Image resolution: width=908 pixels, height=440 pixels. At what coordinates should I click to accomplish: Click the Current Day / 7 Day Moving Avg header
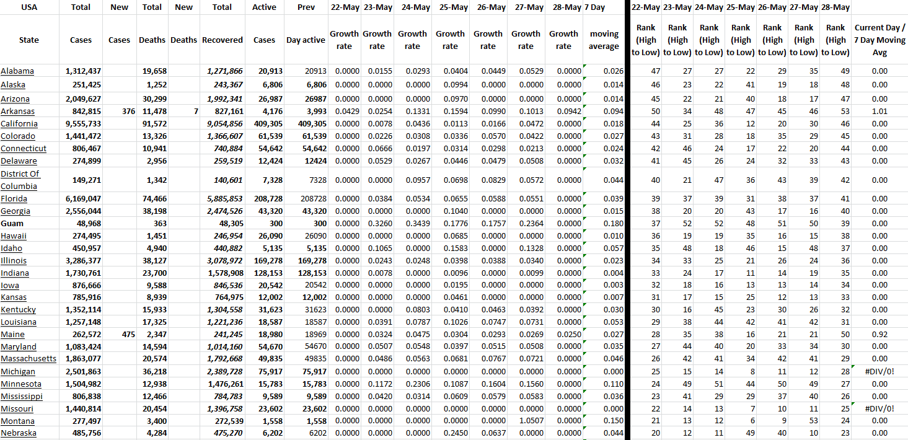pos(879,40)
